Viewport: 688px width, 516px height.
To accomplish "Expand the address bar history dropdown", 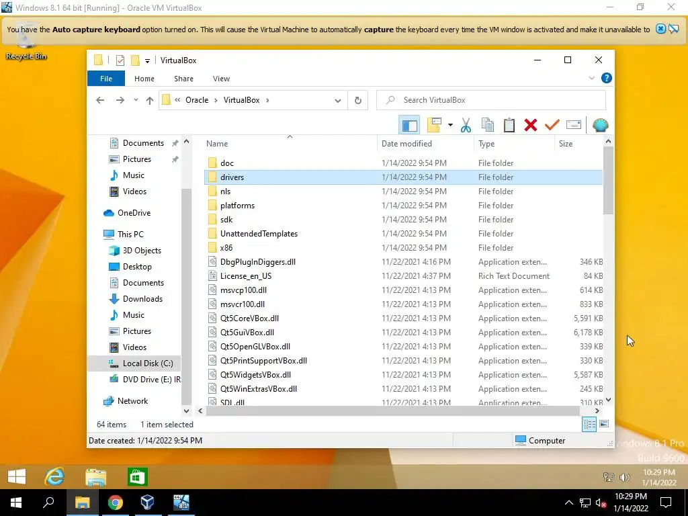I will (x=337, y=101).
